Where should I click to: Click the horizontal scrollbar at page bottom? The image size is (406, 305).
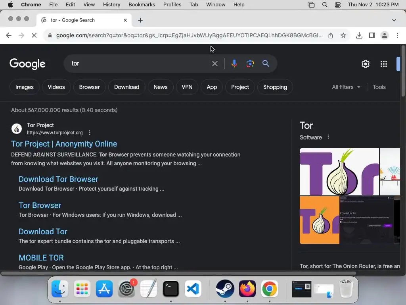pyautogui.click(x=178, y=273)
